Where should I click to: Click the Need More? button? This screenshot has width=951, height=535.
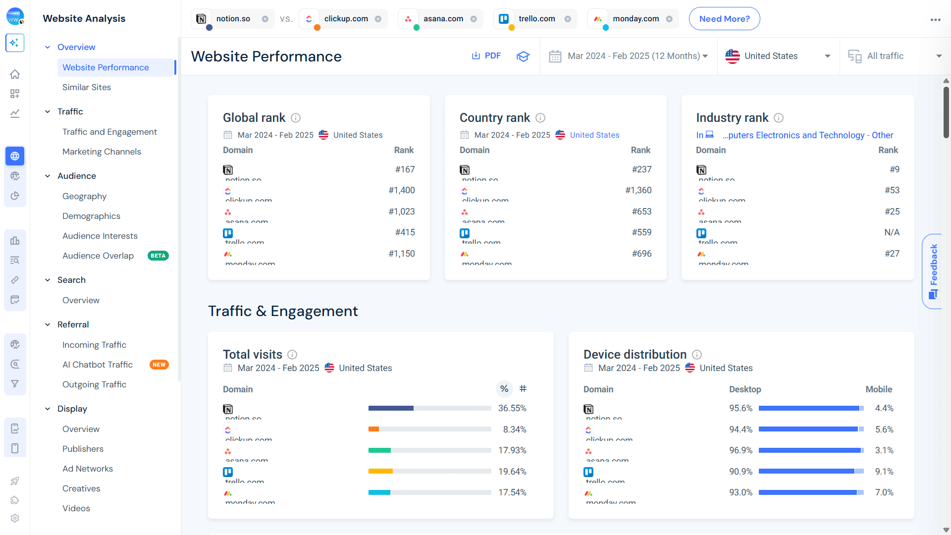[724, 18]
